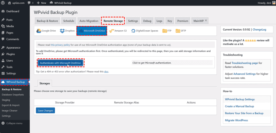Open the privacy policy link
Screen dimensions: 276x133
pyautogui.click(x=60, y=45)
